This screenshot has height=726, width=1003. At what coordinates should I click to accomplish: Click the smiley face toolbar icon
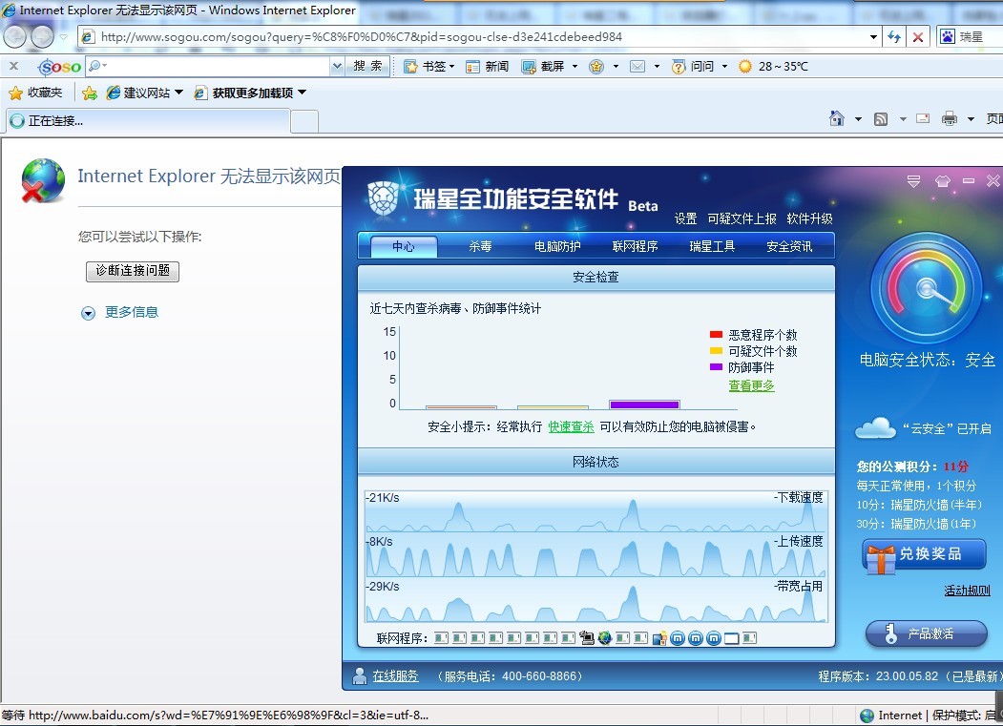pos(596,67)
